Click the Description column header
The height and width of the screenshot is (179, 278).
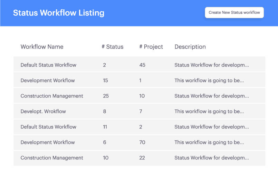190,47
